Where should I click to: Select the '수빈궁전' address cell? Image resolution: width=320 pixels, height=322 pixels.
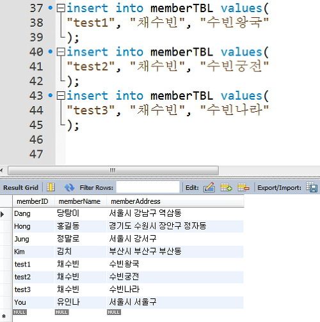[x=175, y=277]
